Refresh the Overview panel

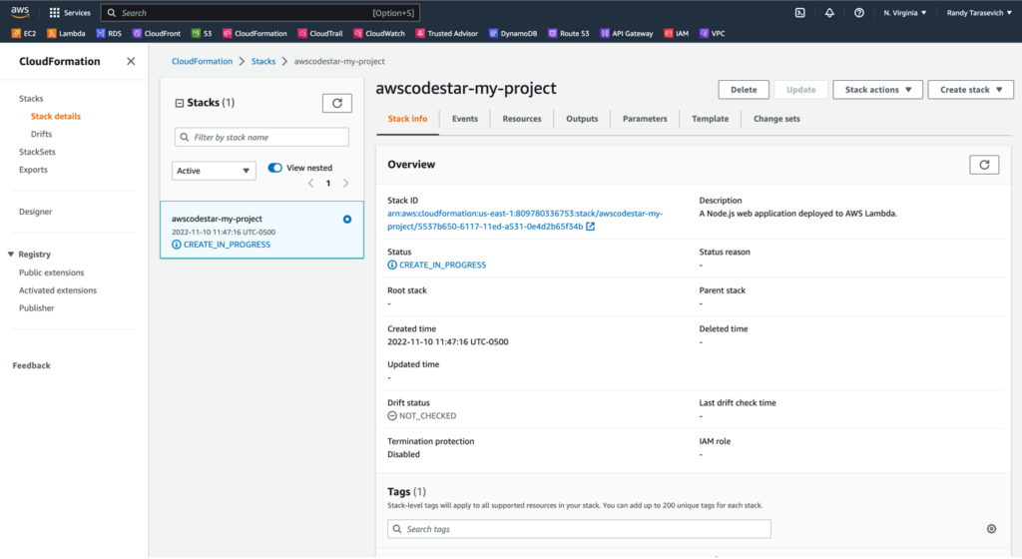click(984, 165)
